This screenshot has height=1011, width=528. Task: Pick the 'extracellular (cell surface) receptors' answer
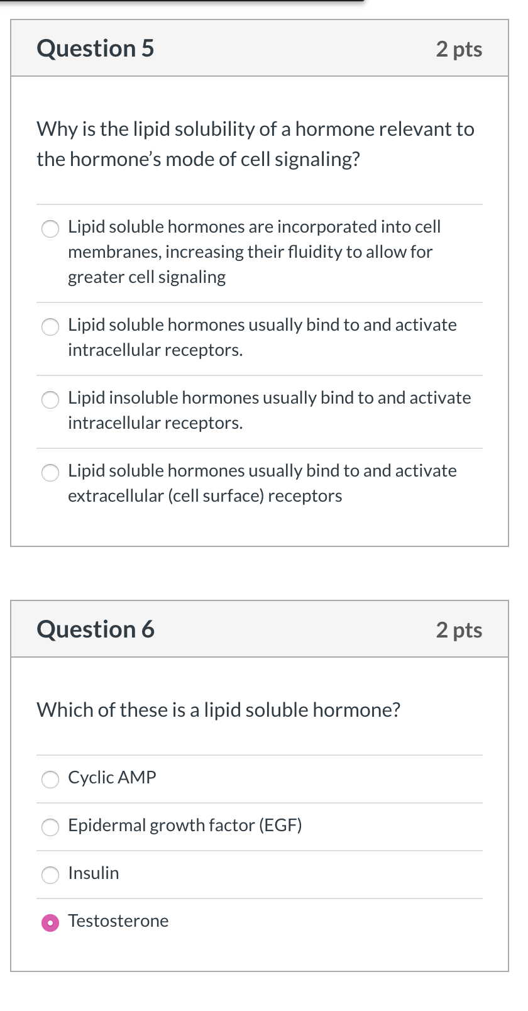(50, 473)
